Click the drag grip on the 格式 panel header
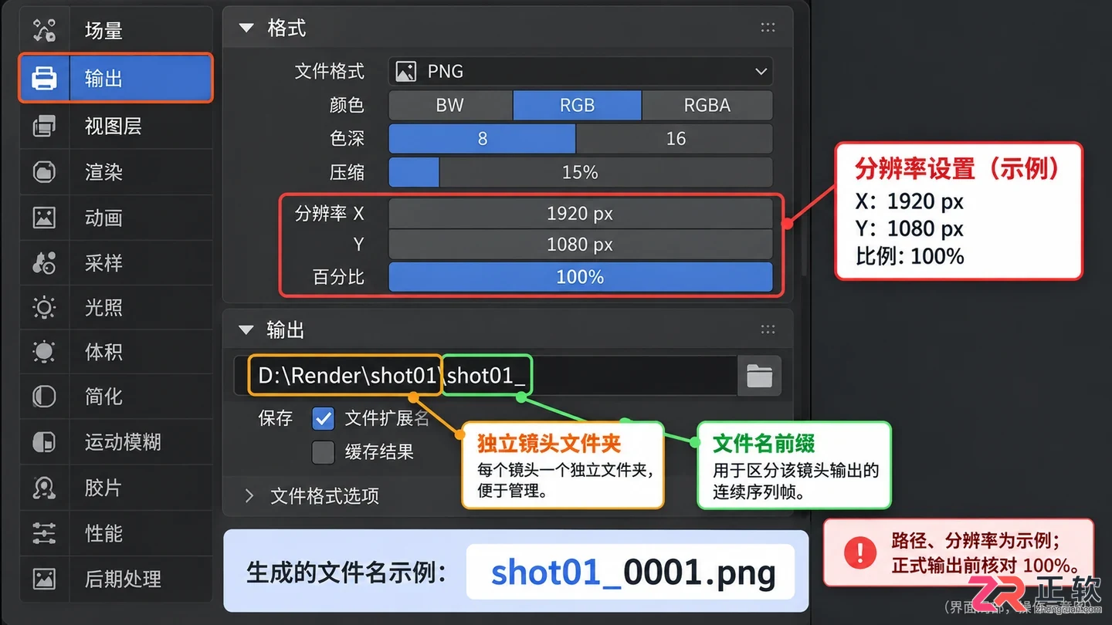 coord(768,28)
